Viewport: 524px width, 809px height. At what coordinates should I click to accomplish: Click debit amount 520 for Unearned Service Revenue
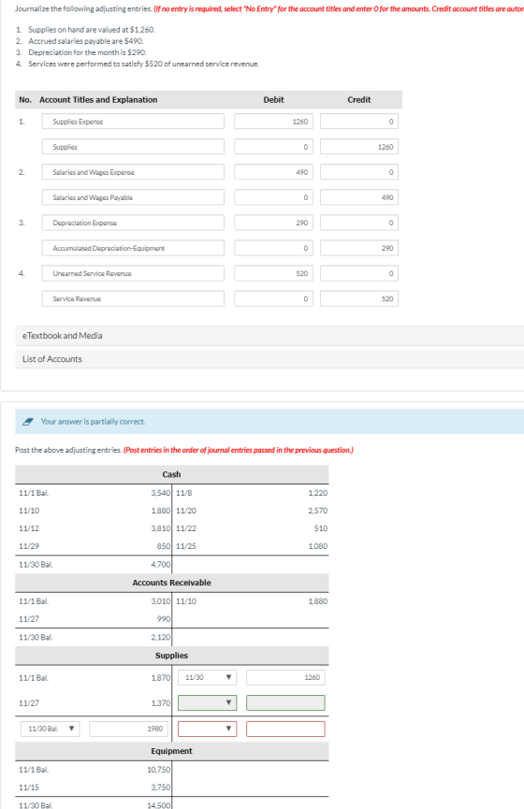(273, 273)
